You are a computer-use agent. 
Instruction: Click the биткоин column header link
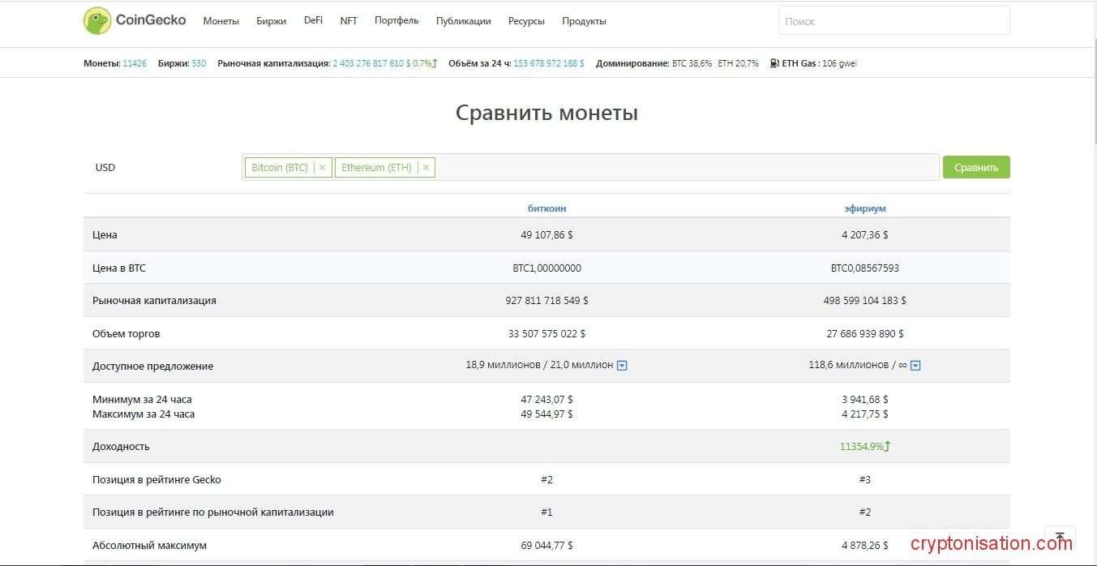[x=546, y=208]
